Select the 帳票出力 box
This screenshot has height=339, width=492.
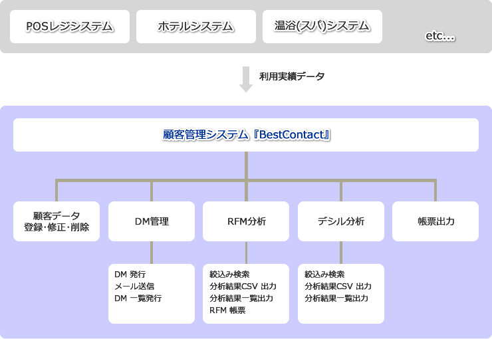point(435,221)
